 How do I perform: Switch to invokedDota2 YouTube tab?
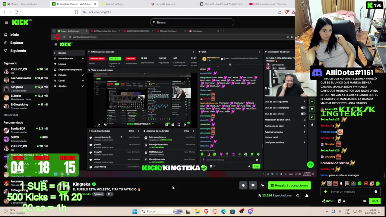[x=270, y=4]
